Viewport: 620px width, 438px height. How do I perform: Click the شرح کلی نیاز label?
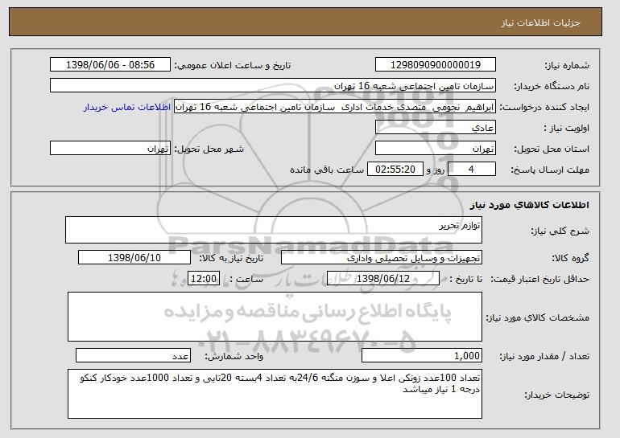pos(560,231)
